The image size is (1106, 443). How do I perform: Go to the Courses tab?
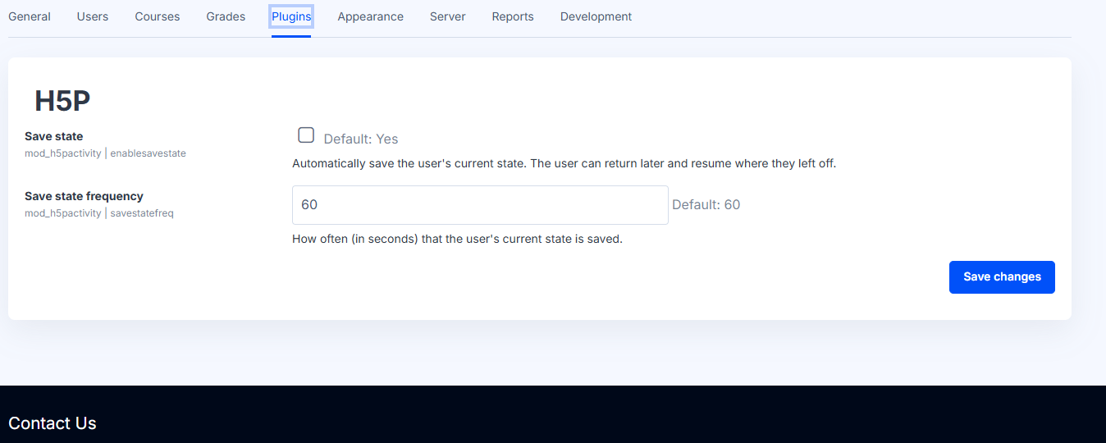(x=158, y=16)
